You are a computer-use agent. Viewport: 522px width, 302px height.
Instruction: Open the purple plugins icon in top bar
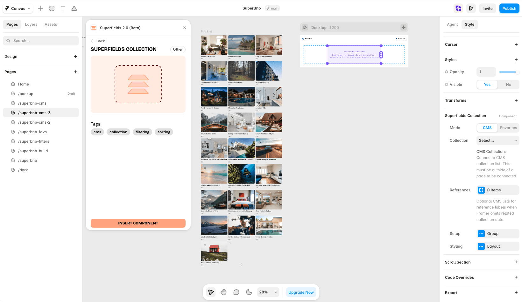click(458, 8)
